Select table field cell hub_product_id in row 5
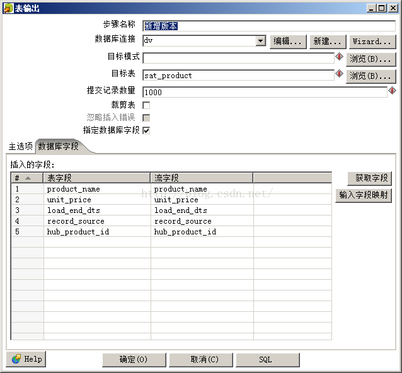Image resolution: width=402 pixels, height=373 pixels. click(x=97, y=232)
